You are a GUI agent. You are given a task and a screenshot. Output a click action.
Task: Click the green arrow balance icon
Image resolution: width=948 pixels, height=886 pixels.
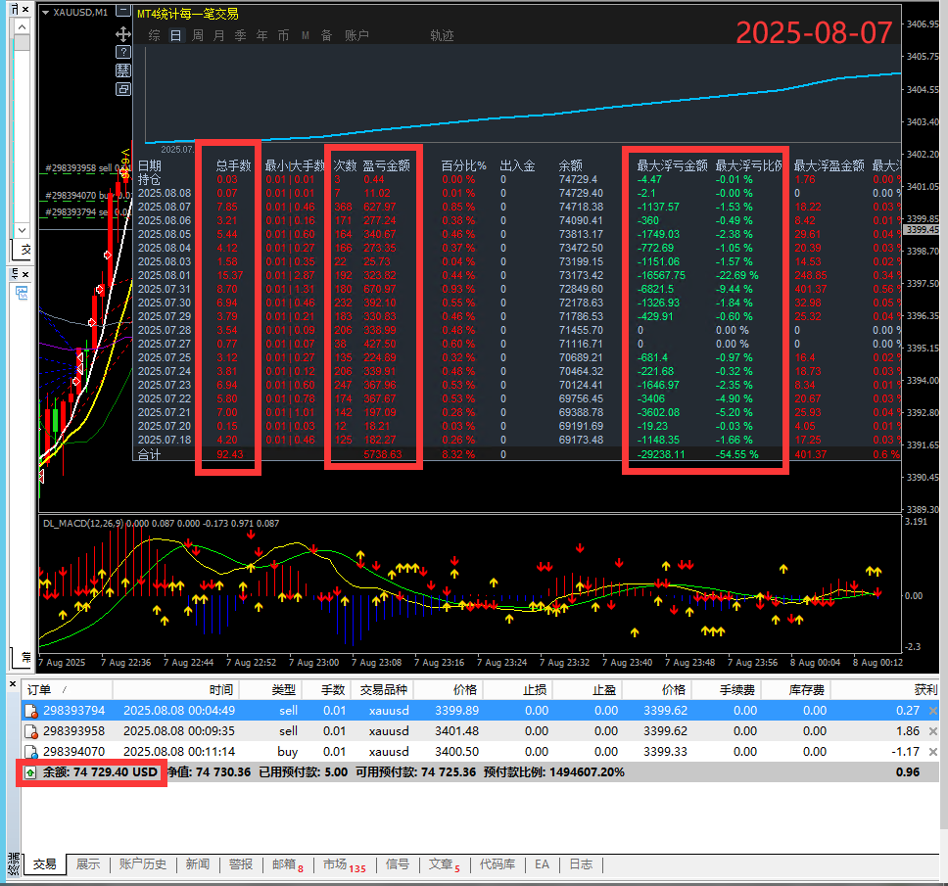point(29,773)
